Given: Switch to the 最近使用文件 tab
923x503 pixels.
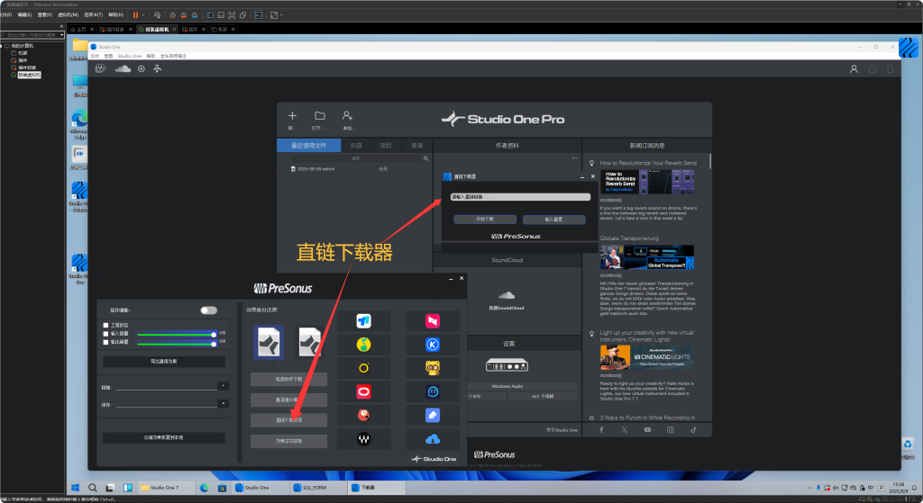Looking at the screenshot, I should coord(308,145).
